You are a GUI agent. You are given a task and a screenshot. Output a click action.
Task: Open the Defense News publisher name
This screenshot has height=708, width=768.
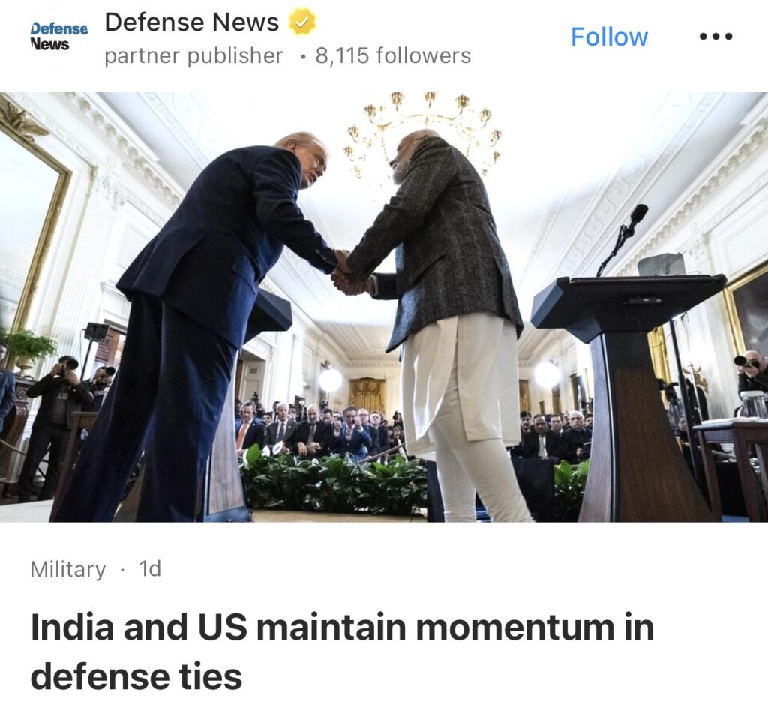191,22
